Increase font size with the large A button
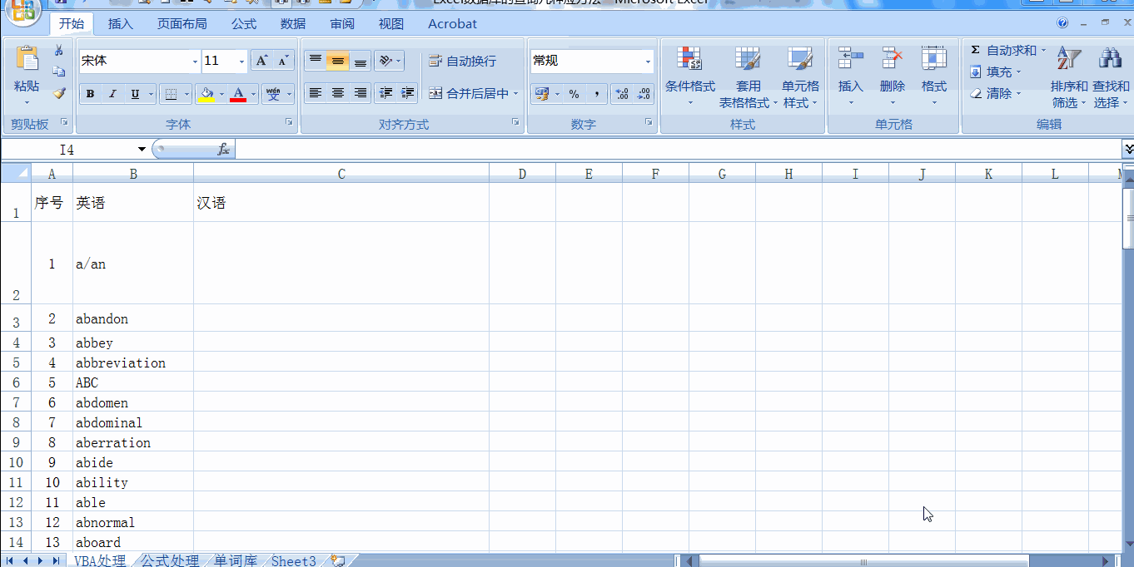The width and height of the screenshot is (1134, 567). tap(261, 61)
